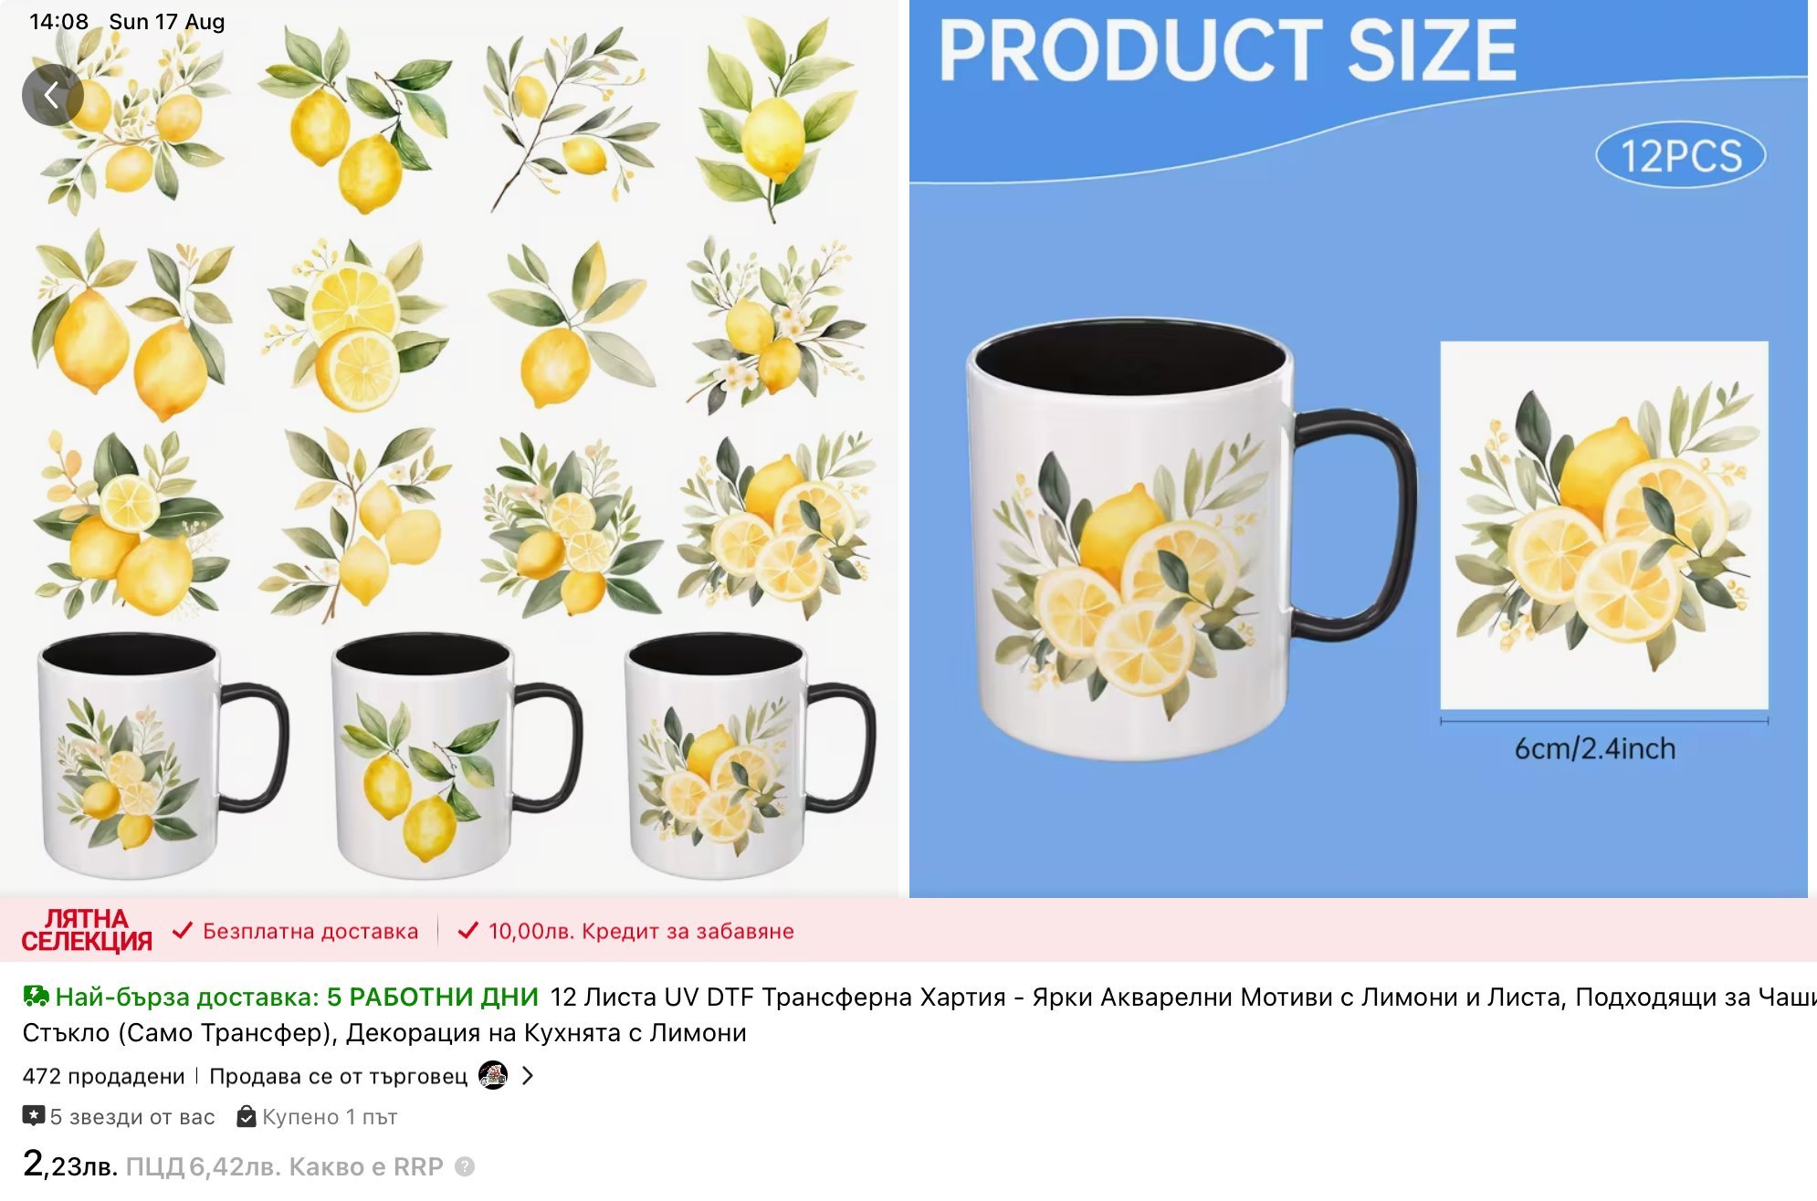Click the RRP question mark help icon
This screenshot has height=1201, width=1817.
465,1166
